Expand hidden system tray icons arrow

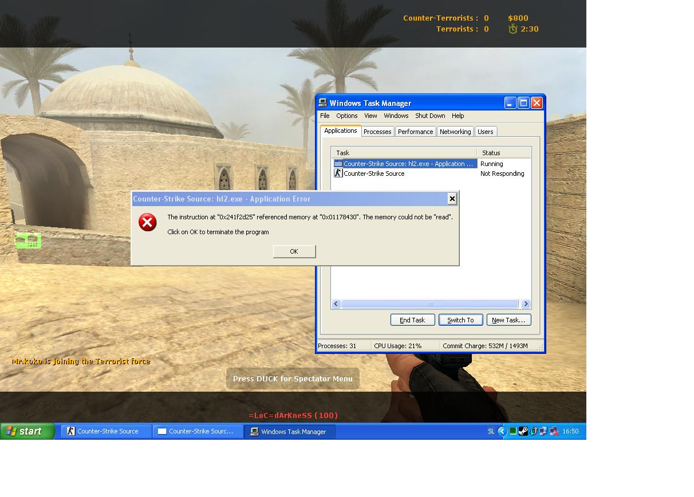point(502,431)
